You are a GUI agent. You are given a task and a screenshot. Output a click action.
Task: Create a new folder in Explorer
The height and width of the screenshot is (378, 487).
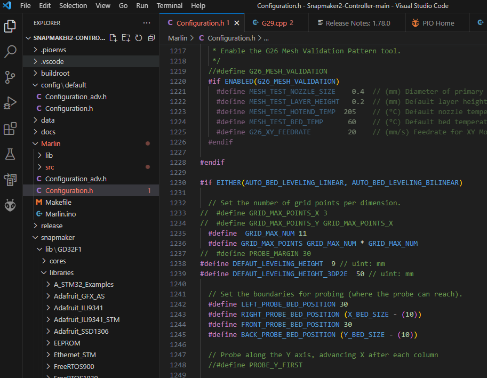pos(126,38)
